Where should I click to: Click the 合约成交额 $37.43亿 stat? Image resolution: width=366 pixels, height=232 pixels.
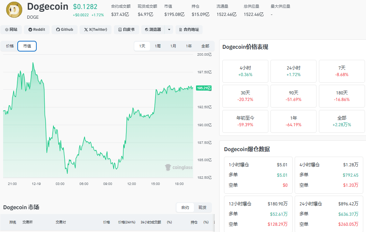click(121, 10)
